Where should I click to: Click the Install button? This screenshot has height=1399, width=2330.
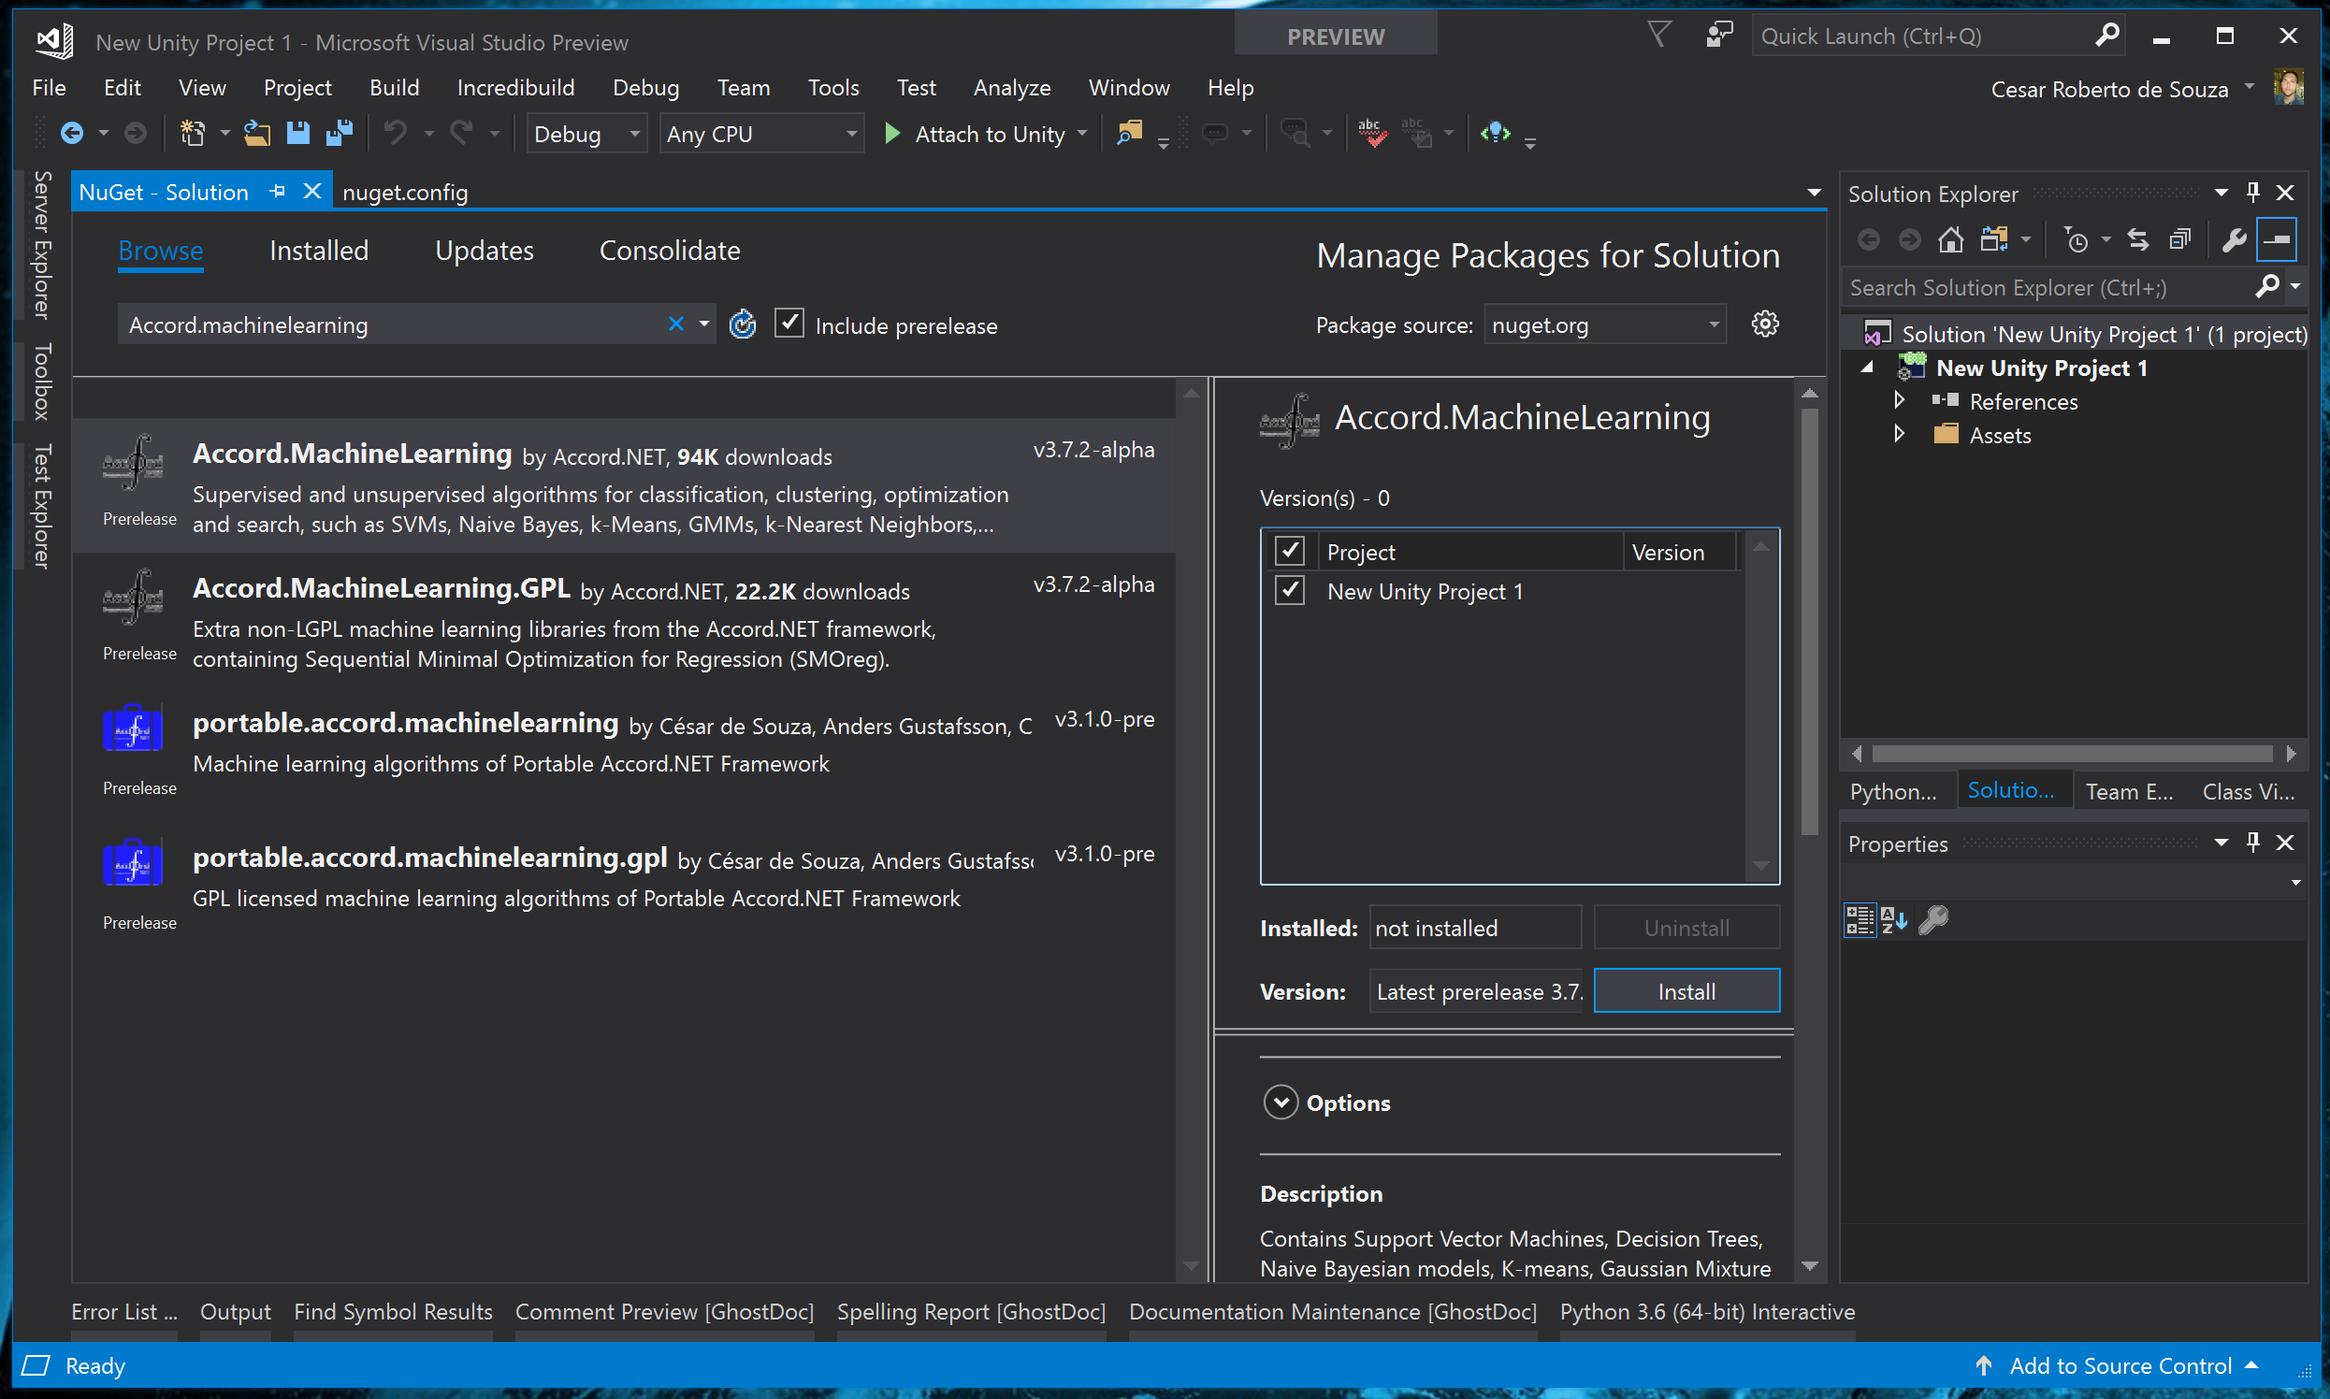point(1686,992)
